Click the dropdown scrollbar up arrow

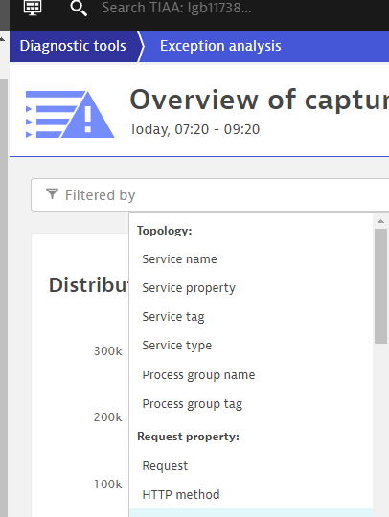pos(380,221)
